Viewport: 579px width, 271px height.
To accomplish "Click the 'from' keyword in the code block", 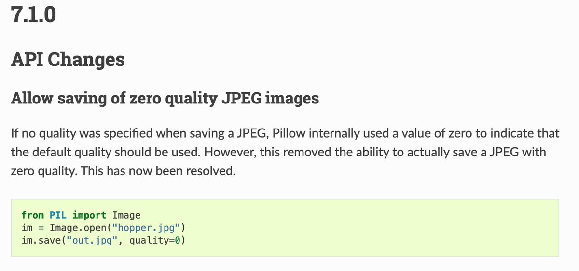I will point(33,215).
